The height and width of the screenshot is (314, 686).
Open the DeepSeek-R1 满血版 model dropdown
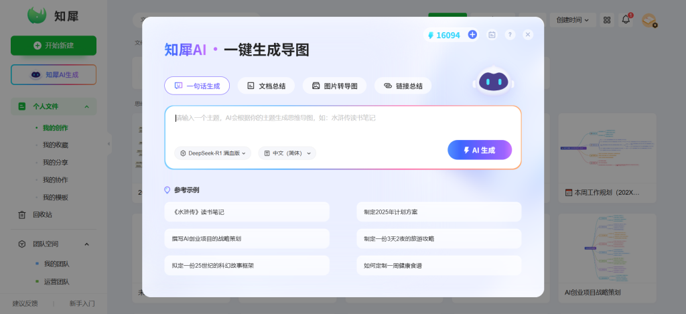tap(212, 153)
